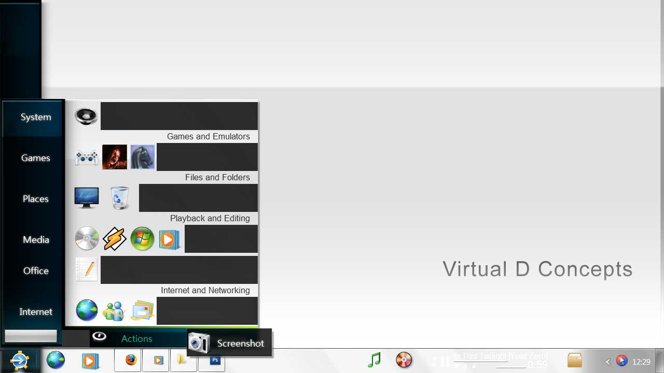The width and height of the screenshot is (664, 373).
Task: Open the computer monitor icon
Action: [x=86, y=198]
